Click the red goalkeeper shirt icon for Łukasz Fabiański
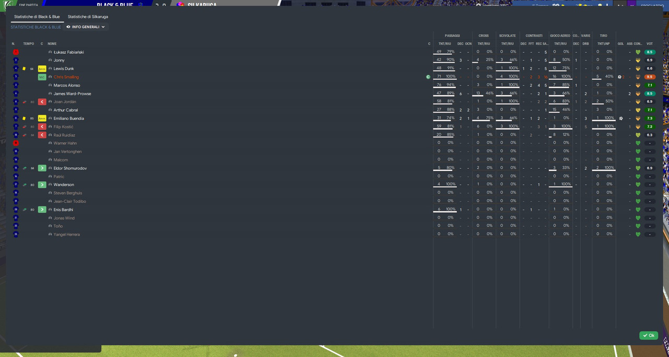Image resolution: width=669 pixels, height=357 pixels. click(16, 52)
